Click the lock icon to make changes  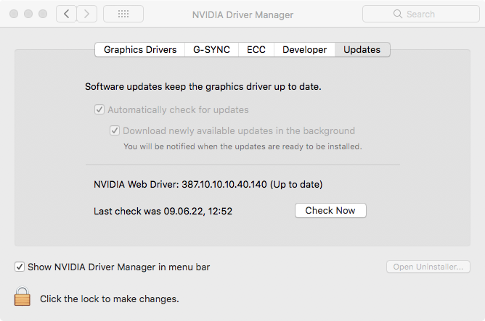click(23, 296)
